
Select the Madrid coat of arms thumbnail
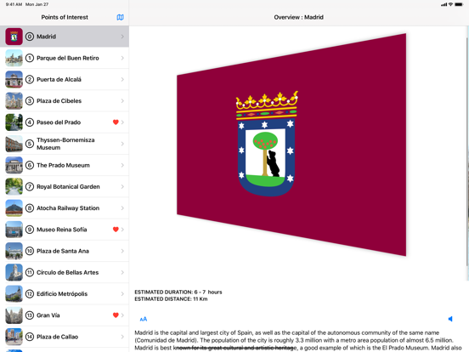tap(14, 37)
